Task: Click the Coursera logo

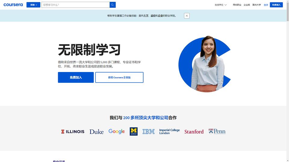Action: click(x=13, y=5)
